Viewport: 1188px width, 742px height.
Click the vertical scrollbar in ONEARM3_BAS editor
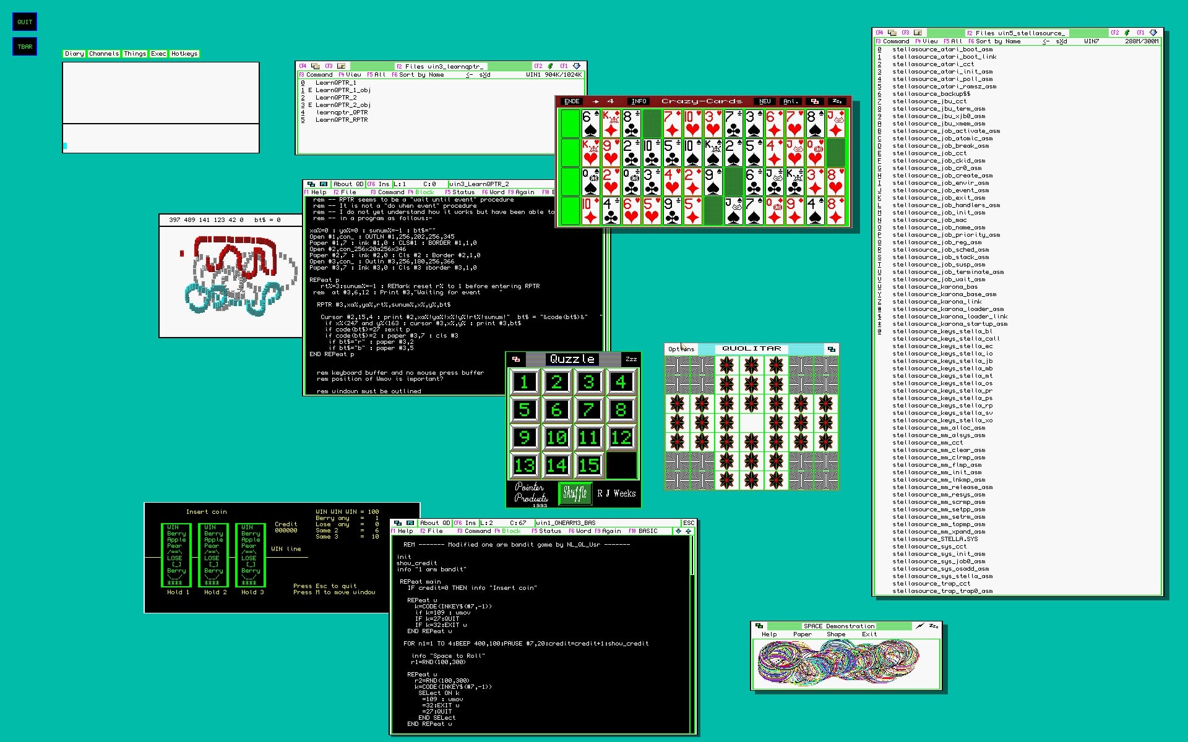click(x=692, y=634)
